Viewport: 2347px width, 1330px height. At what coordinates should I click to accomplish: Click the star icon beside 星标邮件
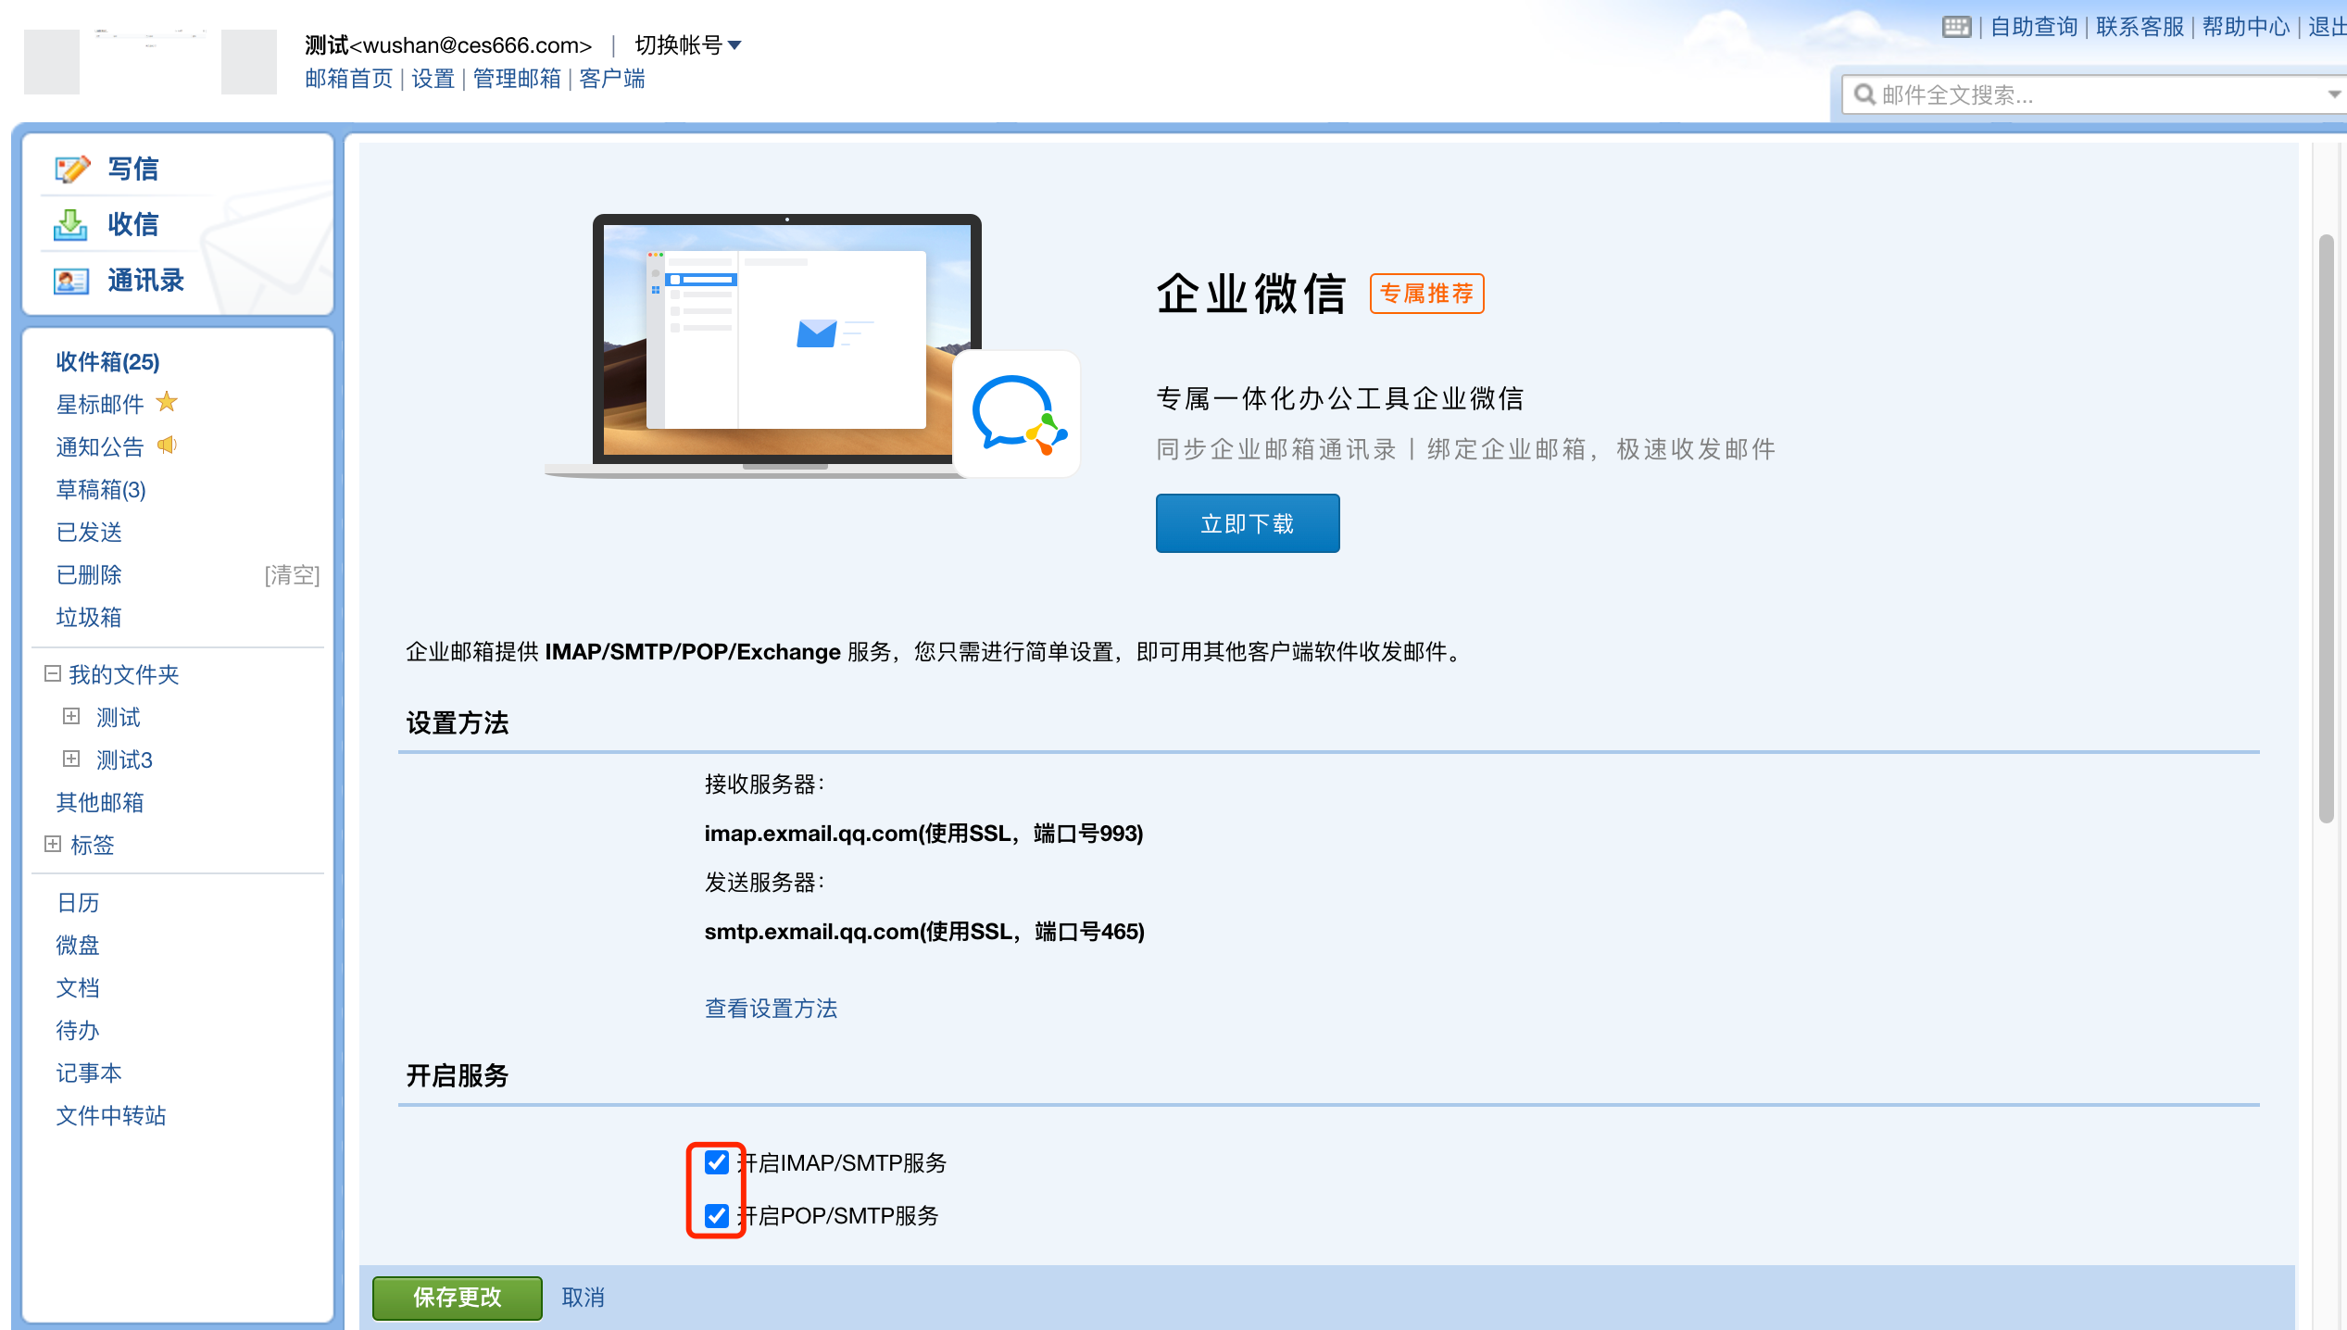point(167,402)
